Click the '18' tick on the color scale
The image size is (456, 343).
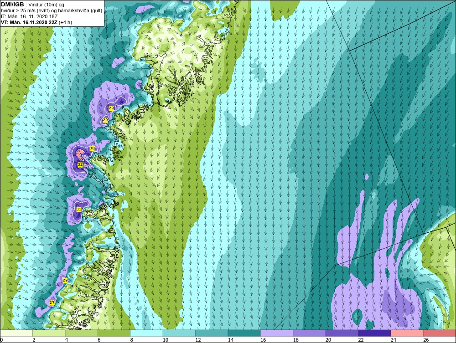coord(296,340)
